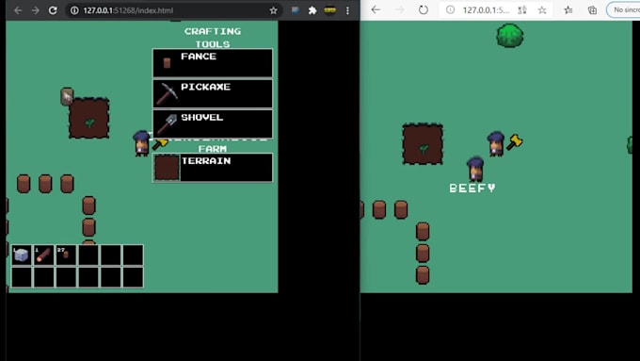640x361 pixels.
Task: Click the fourth empty inventory slot in the top row
Action: tap(88, 255)
